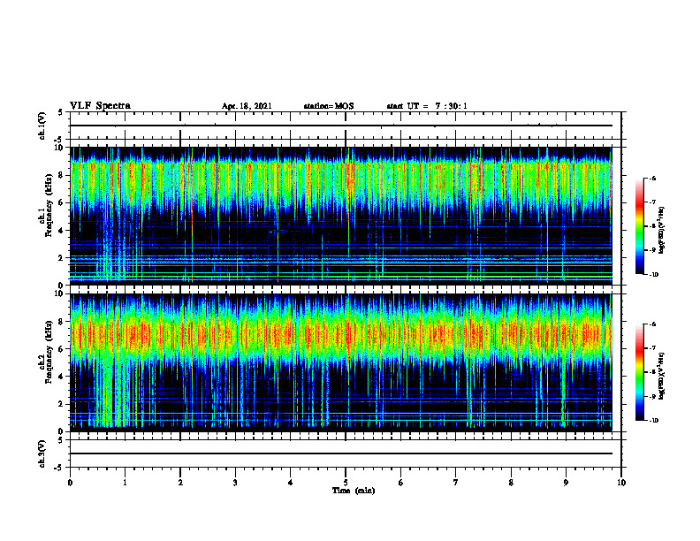Image resolution: width=700 pixels, height=541 pixels.
Task: Click the log(PSD) label beside ch.2 color bar
Action: [x=662, y=376]
